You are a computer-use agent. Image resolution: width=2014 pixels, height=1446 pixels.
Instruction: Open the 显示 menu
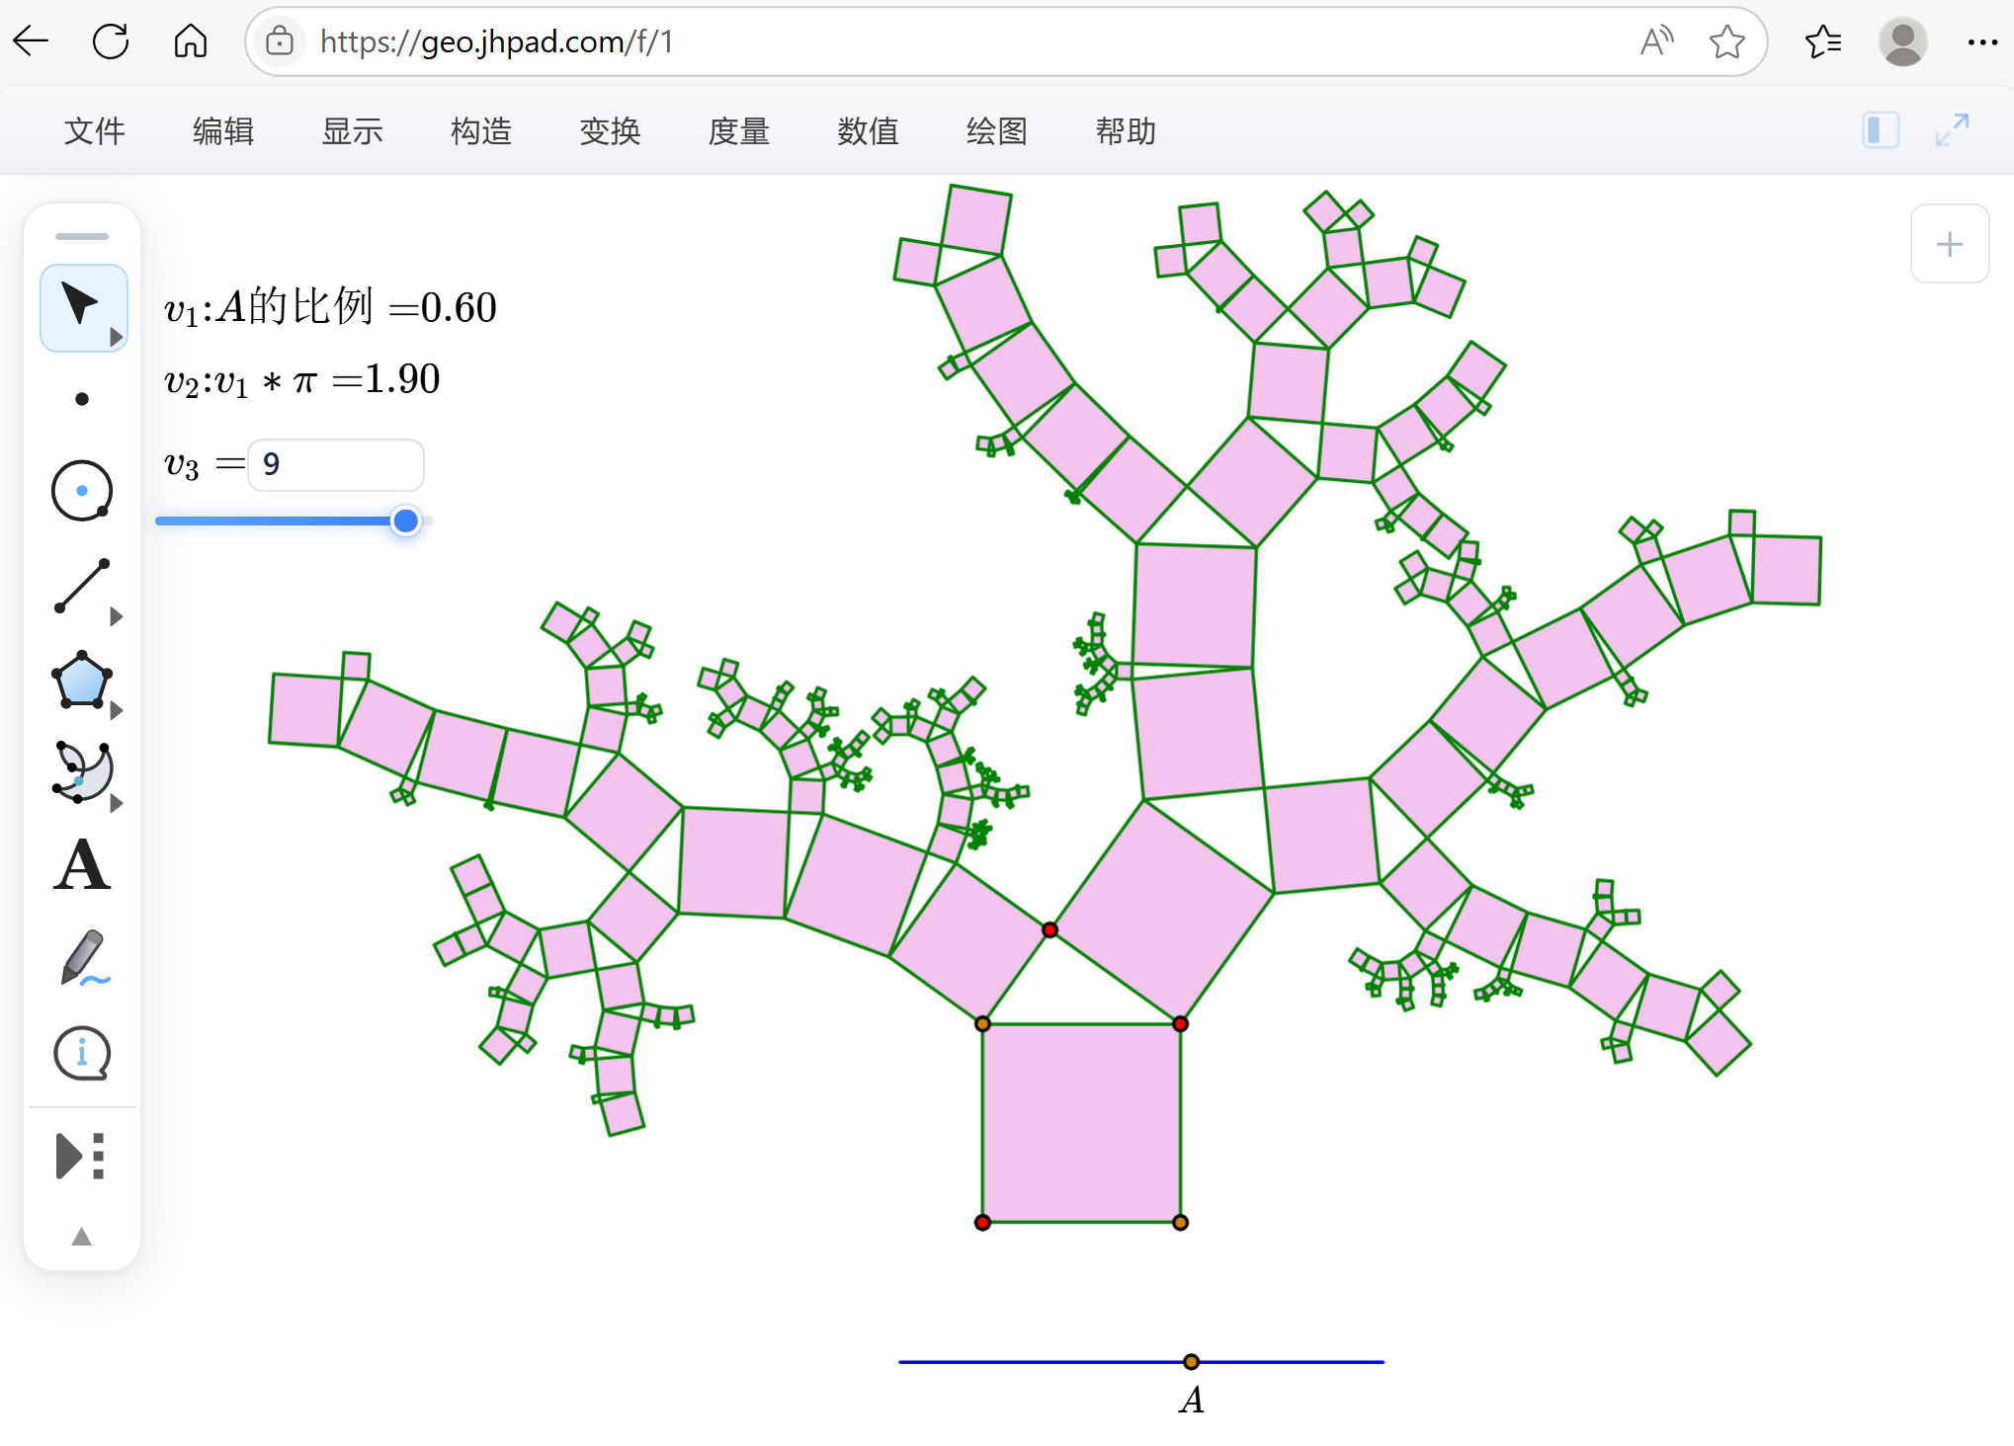coord(352,131)
